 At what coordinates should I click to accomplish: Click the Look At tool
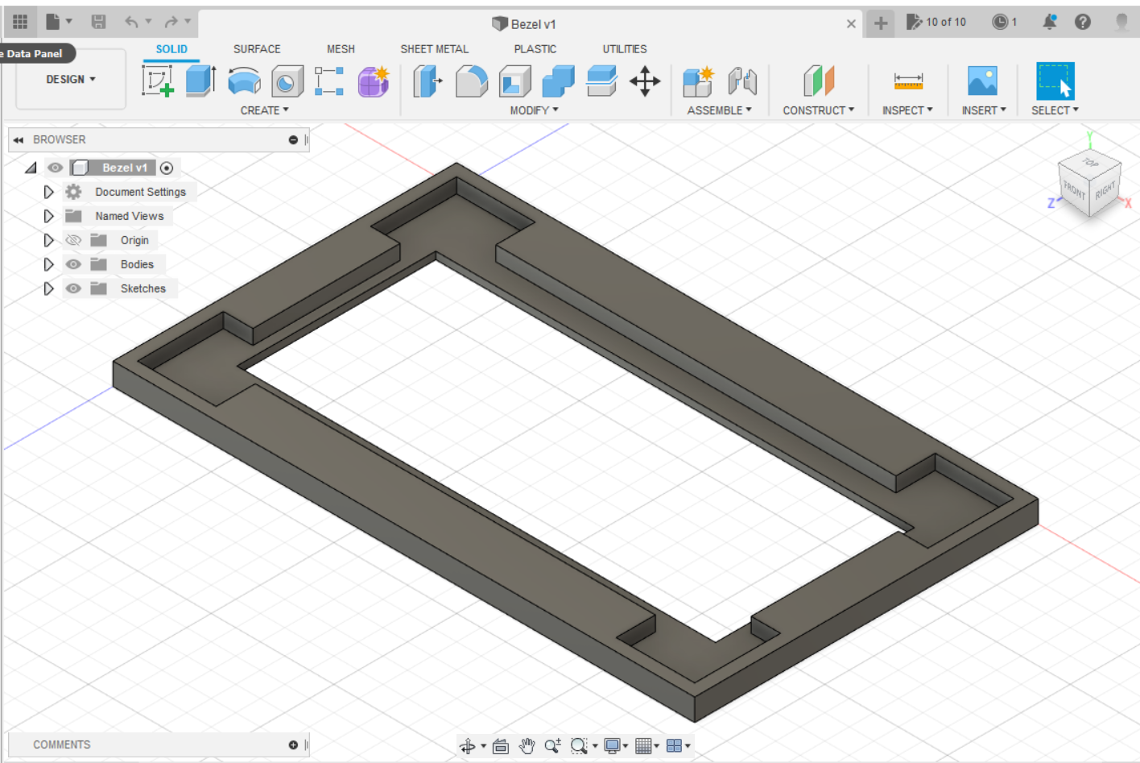(501, 746)
